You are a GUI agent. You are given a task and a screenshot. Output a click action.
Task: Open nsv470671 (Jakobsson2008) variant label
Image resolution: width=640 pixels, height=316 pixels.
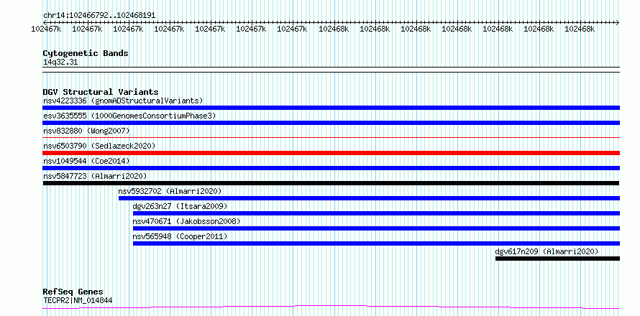(186, 221)
